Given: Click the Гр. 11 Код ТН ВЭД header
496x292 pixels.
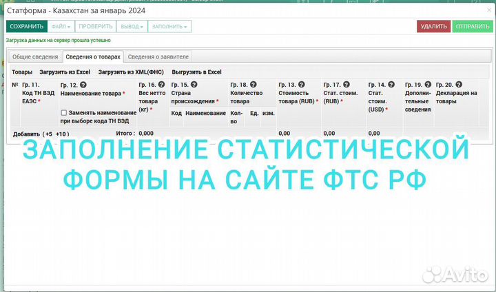Looking at the screenshot, I should click(x=39, y=93).
